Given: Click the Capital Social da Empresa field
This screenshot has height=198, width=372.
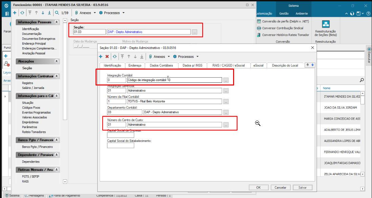Looking at the screenshot, I should click(x=121, y=135).
